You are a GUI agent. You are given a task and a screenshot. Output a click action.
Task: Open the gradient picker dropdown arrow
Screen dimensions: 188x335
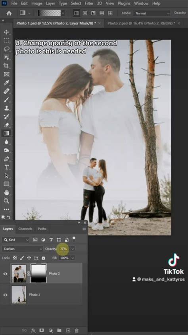63,13
